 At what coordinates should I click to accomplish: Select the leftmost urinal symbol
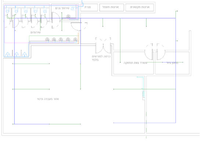point(8,54)
